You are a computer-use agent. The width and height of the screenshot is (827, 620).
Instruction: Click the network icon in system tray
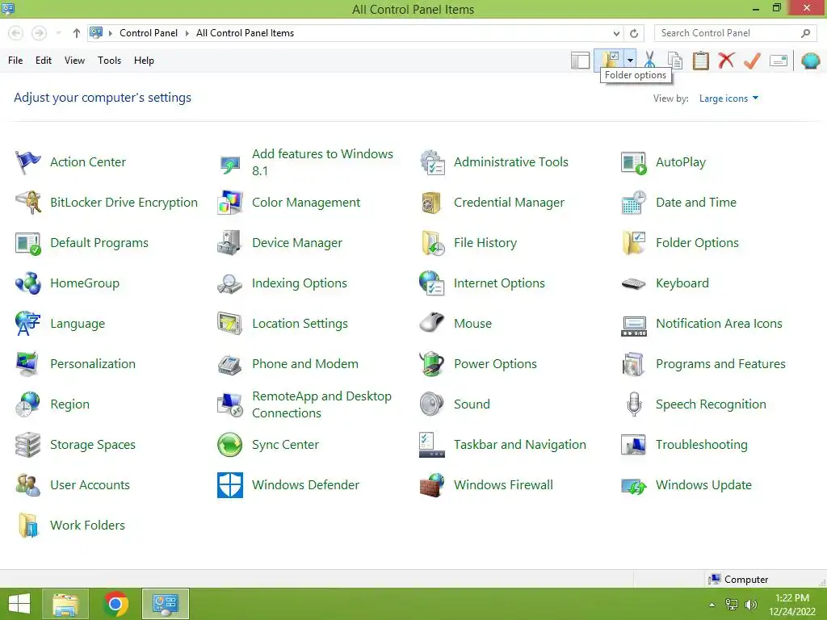tap(732, 605)
